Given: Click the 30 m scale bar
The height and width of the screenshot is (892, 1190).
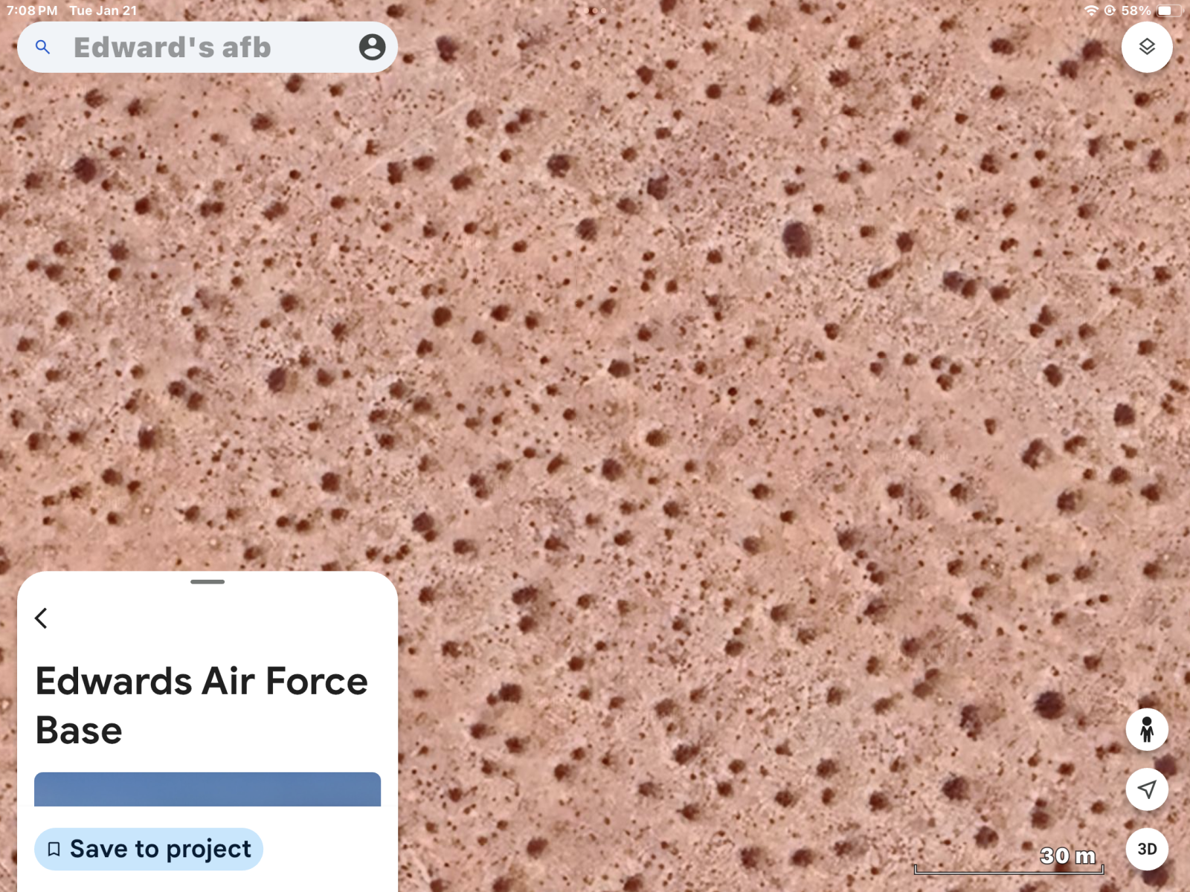Looking at the screenshot, I should click(x=1009, y=867).
